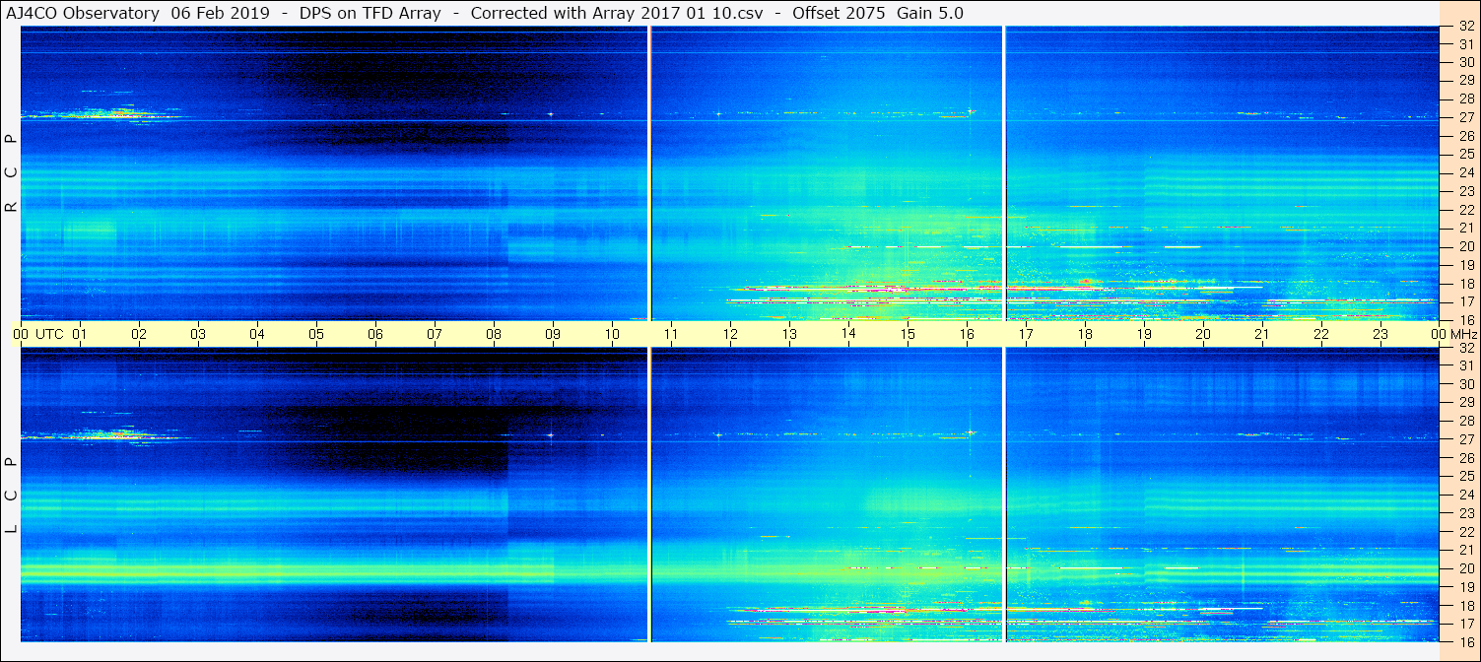This screenshot has width=1481, height=662.
Task: Click the 24 MHz label in RCP panel
Action: click(x=1465, y=172)
